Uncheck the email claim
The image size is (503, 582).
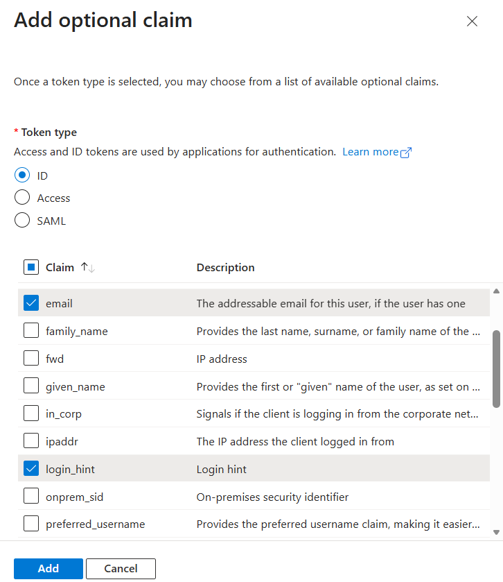point(31,303)
